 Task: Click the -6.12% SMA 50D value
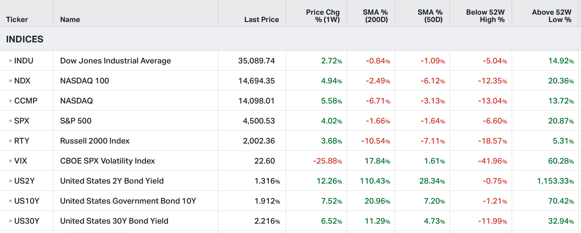[433, 81]
